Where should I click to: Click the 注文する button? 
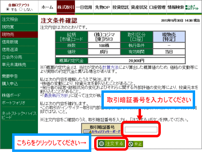tap(111, 143)
